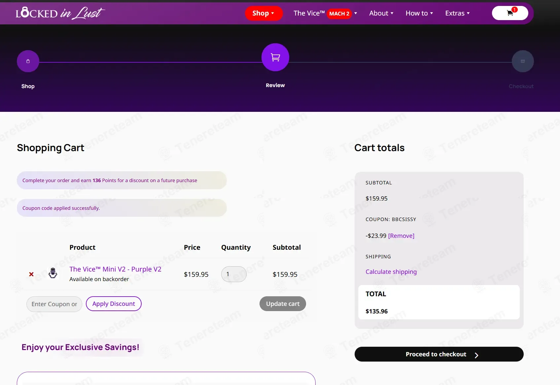Select the 136 Points reward message

[122, 180]
